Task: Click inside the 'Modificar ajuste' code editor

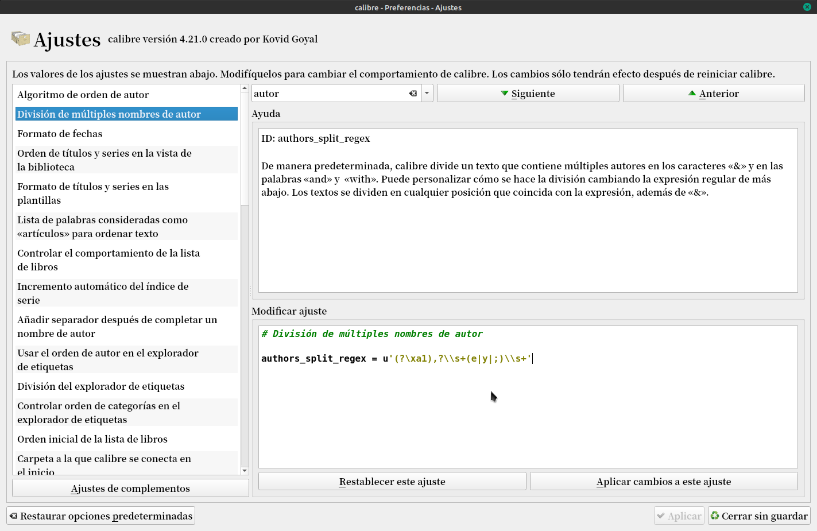Action: [x=528, y=413]
